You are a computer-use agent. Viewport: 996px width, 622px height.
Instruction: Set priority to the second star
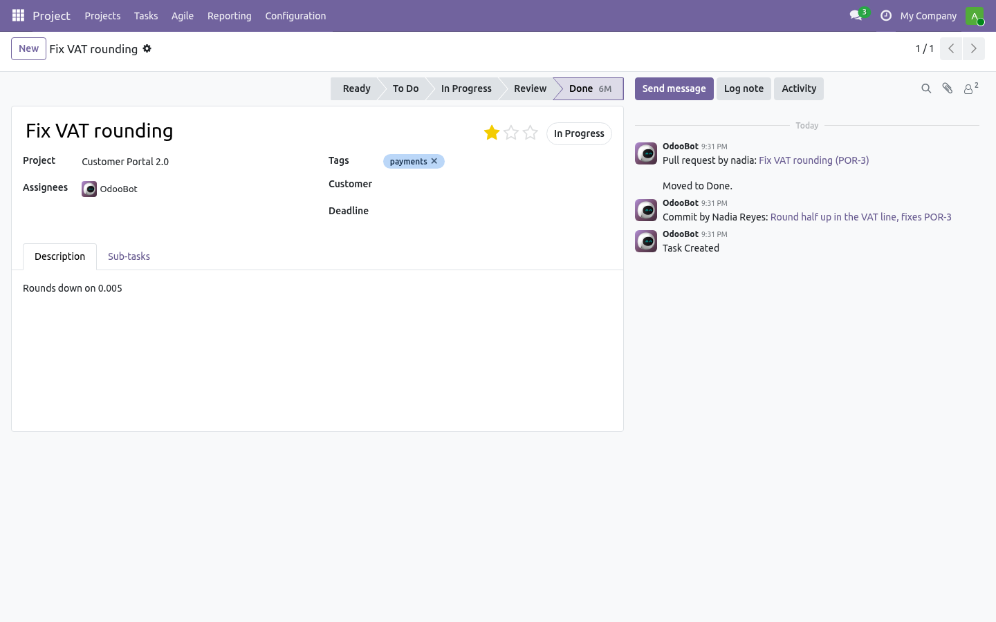coord(511,133)
